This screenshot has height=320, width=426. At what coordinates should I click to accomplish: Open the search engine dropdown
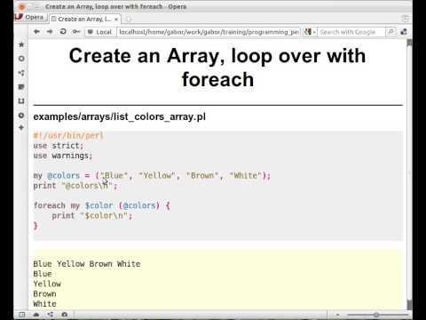(x=311, y=32)
